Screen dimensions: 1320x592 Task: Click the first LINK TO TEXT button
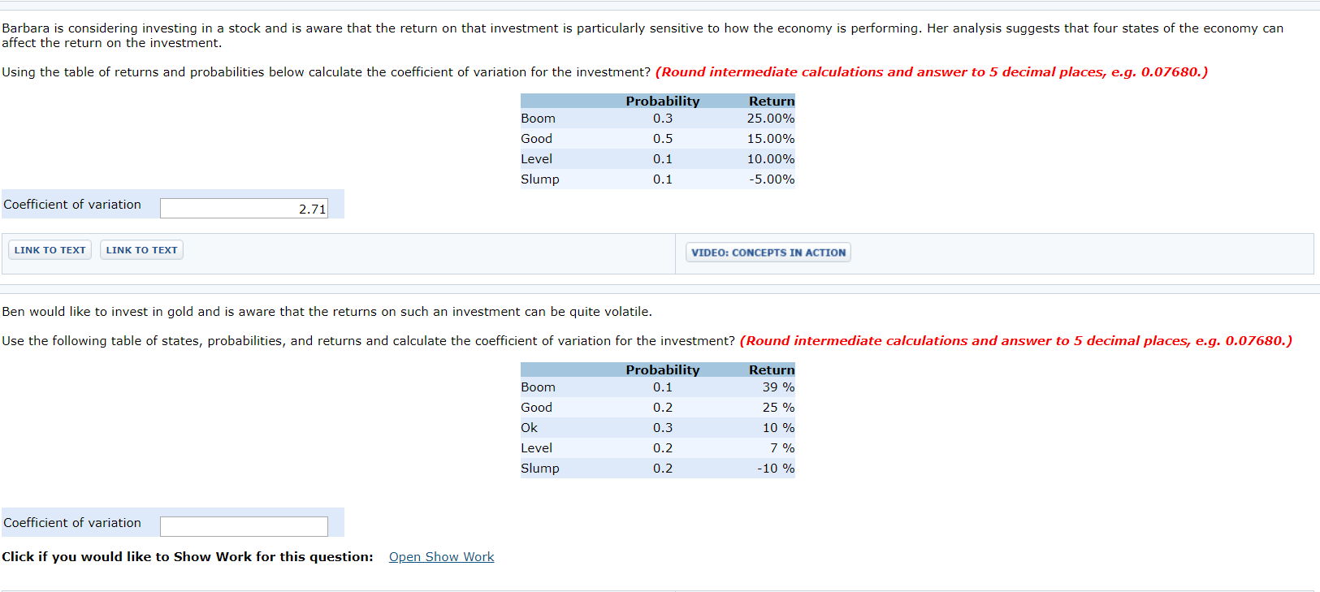(x=50, y=249)
